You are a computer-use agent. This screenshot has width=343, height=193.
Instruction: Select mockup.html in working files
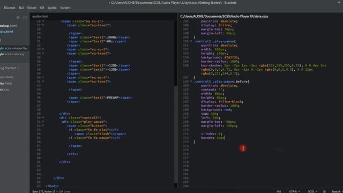tap(9, 26)
